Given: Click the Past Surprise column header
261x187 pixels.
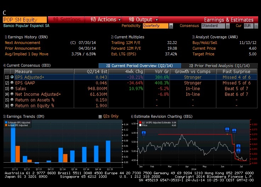Looking at the screenshot, I should click(x=237, y=71).
